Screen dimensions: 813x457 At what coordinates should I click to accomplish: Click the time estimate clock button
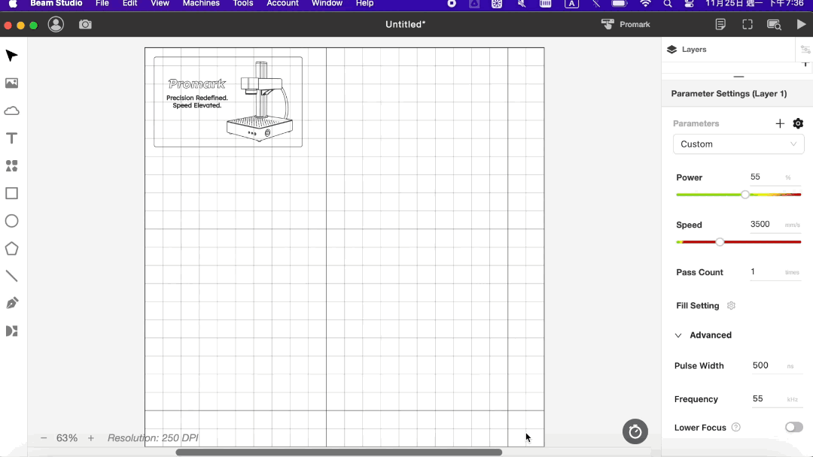(x=635, y=431)
